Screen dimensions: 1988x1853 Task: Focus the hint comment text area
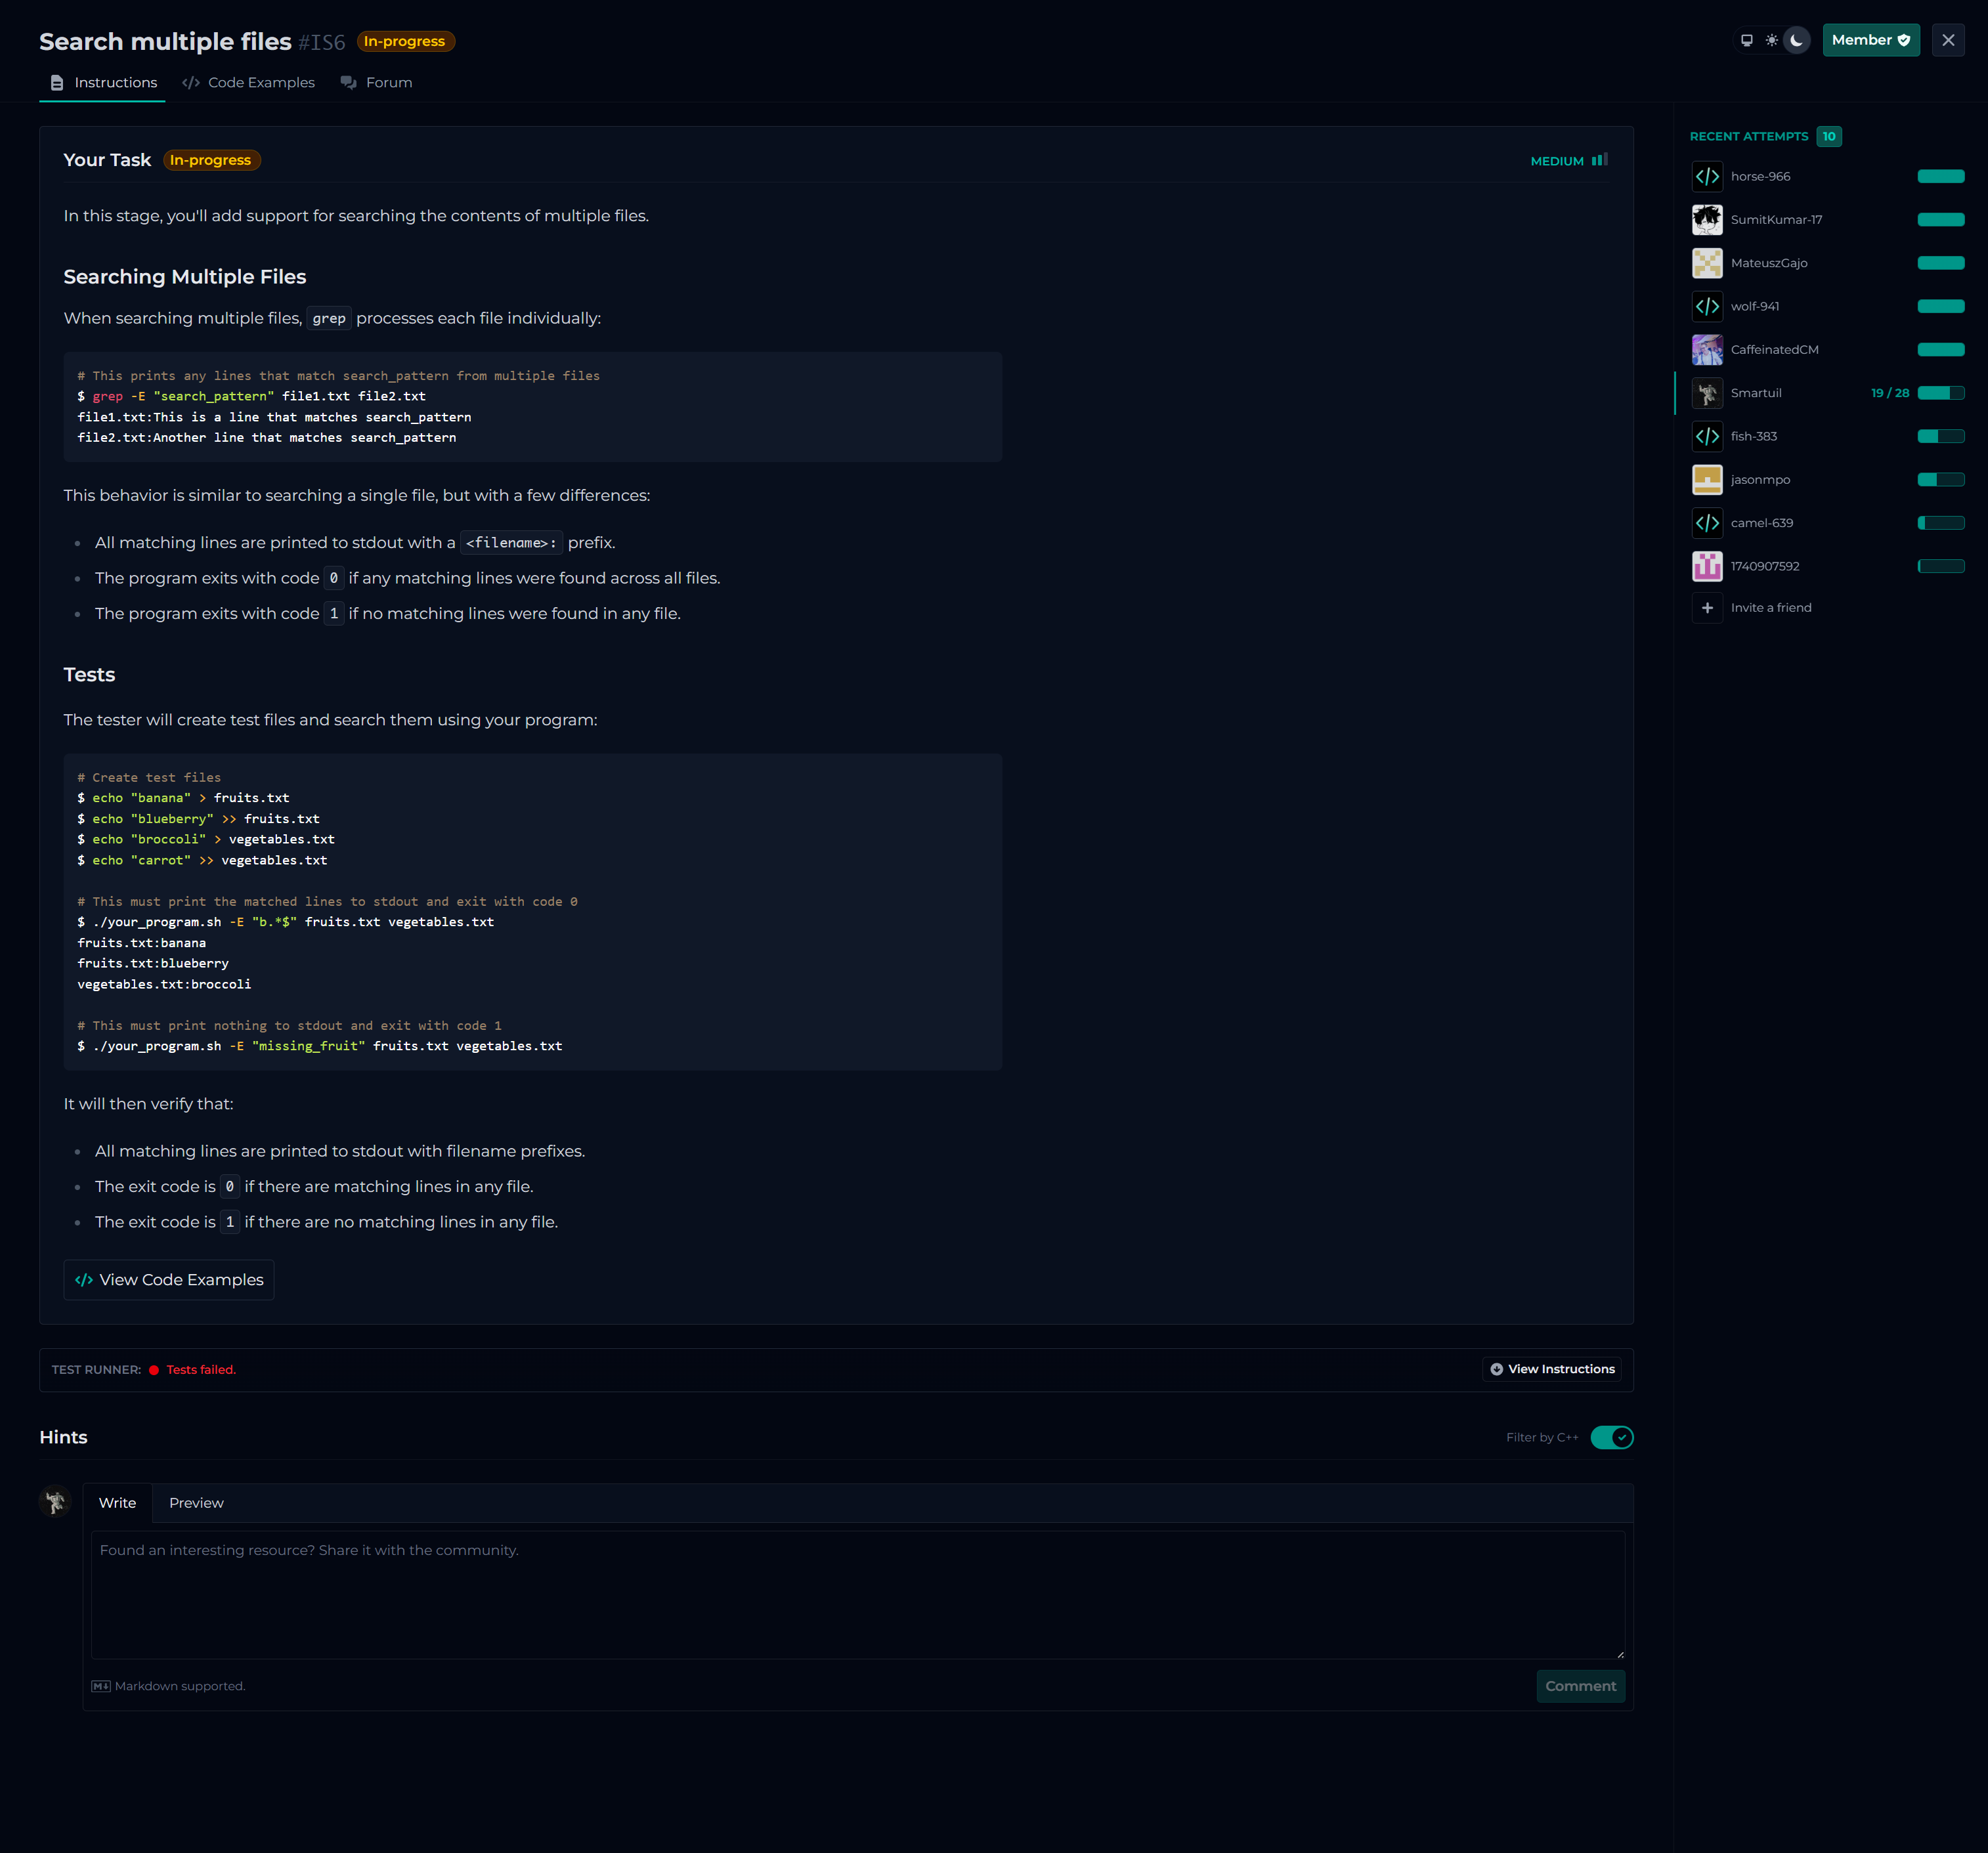pos(857,1595)
